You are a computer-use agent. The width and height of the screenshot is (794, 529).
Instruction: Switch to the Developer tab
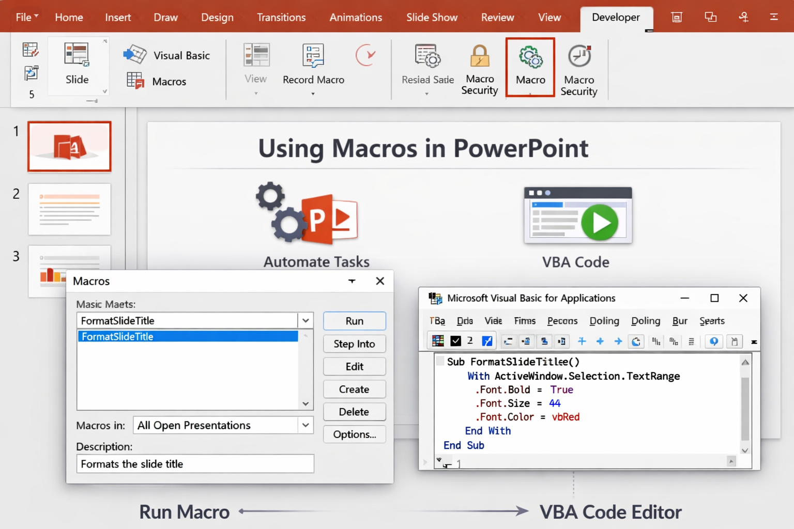pyautogui.click(x=616, y=17)
